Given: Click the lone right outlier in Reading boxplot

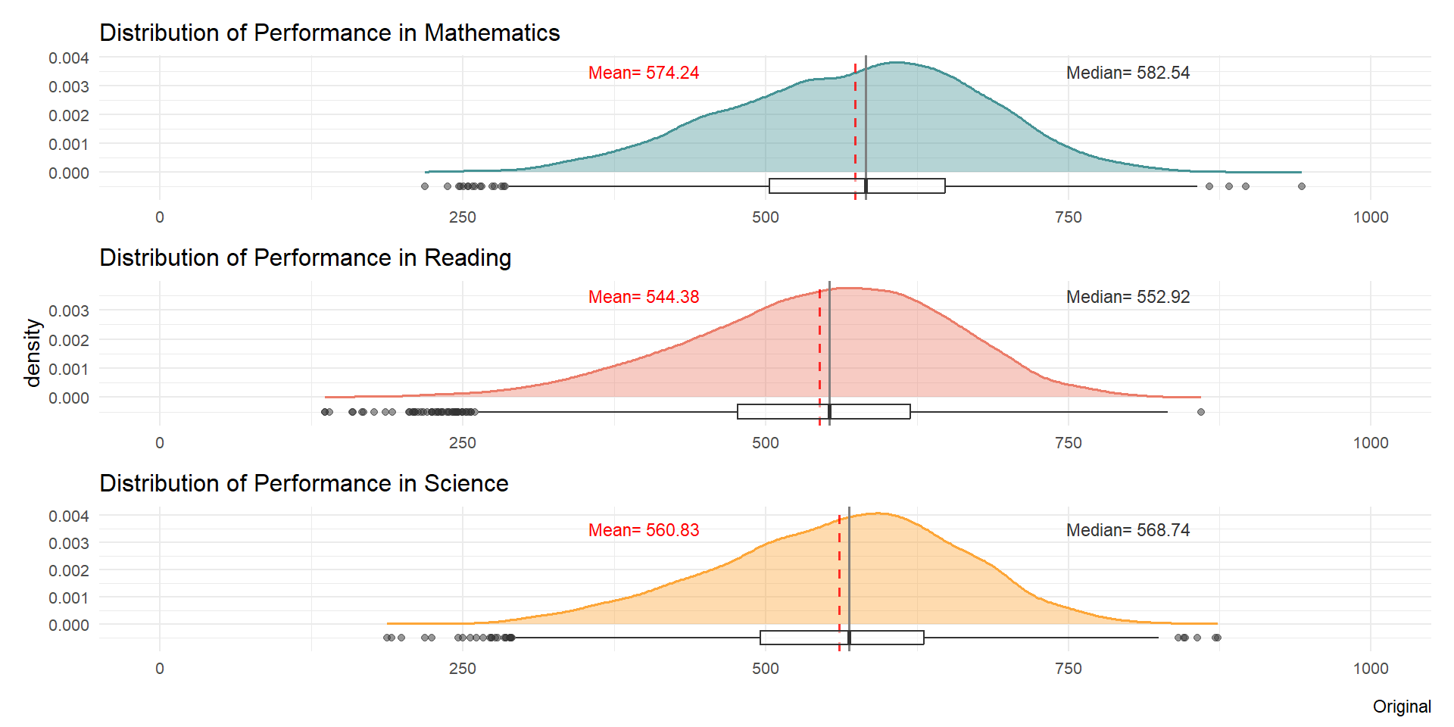Looking at the screenshot, I should click(1201, 412).
